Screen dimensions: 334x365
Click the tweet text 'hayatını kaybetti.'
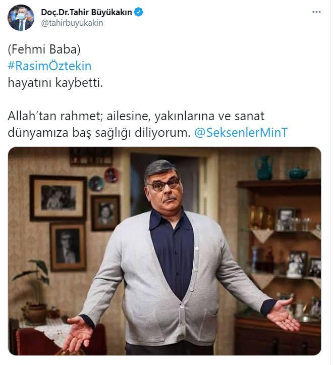tap(55, 83)
